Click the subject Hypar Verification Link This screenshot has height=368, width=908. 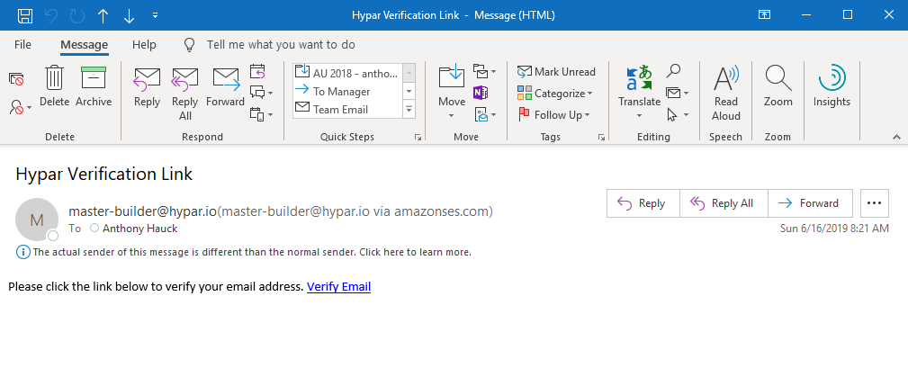click(x=104, y=174)
